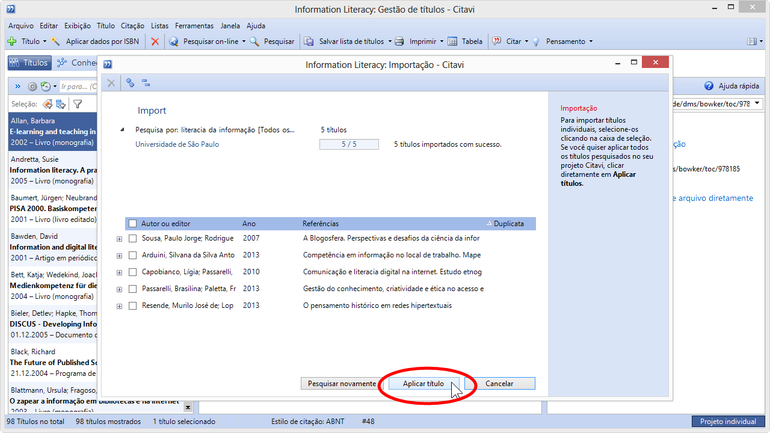The width and height of the screenshot is (770, 433).
Task: Click the funnel filter icon
Action: (78, 104)
